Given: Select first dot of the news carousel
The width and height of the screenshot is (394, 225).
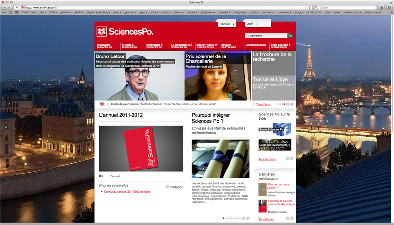Looking at the screenshot, I should pyautogui.click(x=278, y=104).
